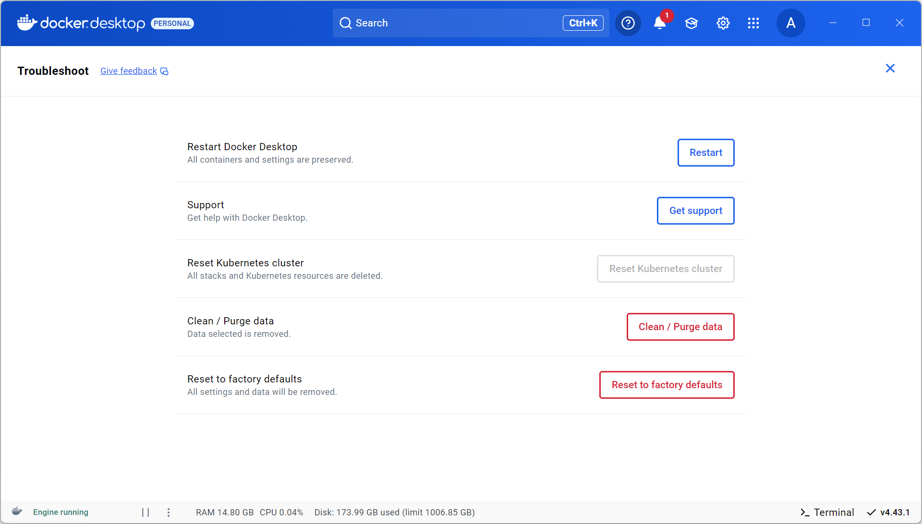Open the apps grid icon
922x524 pixels.
click(x=753, y=23)
